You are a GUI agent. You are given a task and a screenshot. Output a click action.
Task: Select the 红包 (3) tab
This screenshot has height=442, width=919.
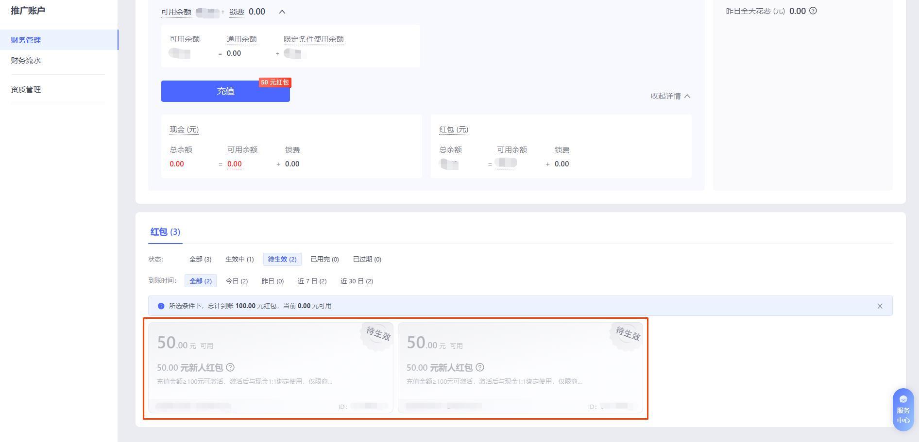(165, 232)
